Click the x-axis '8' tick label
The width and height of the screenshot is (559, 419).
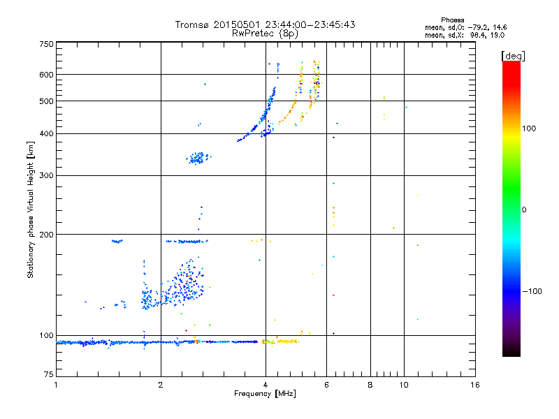[x=370, y=385]
